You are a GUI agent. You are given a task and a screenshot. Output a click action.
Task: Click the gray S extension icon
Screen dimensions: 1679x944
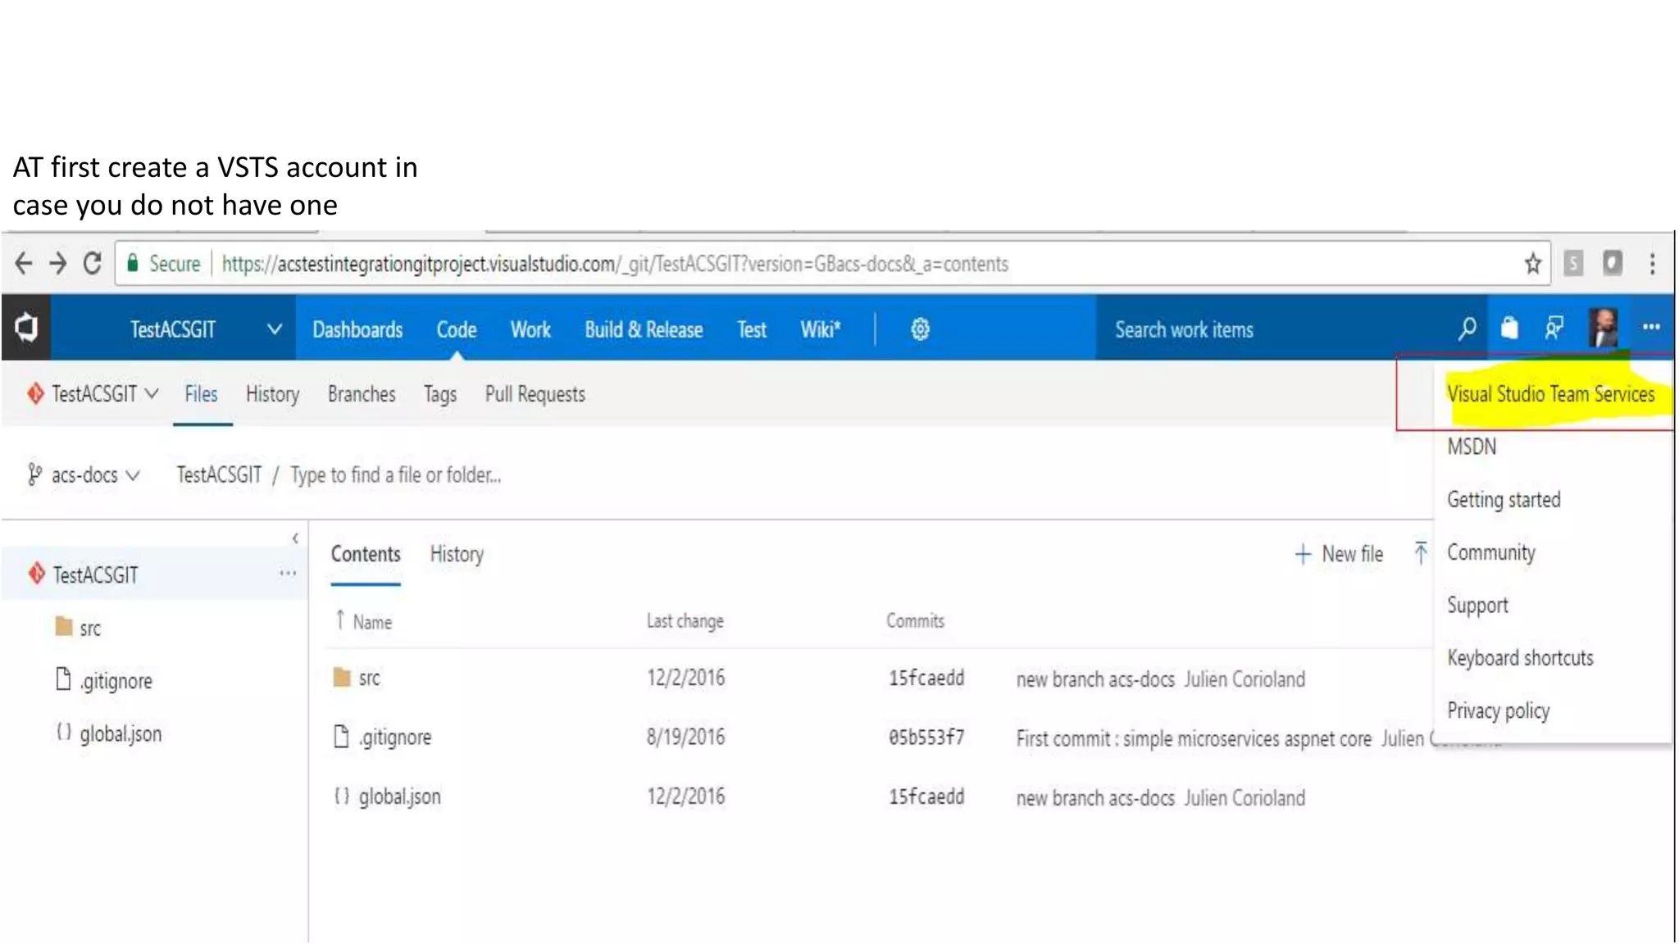coord(1573,264)
